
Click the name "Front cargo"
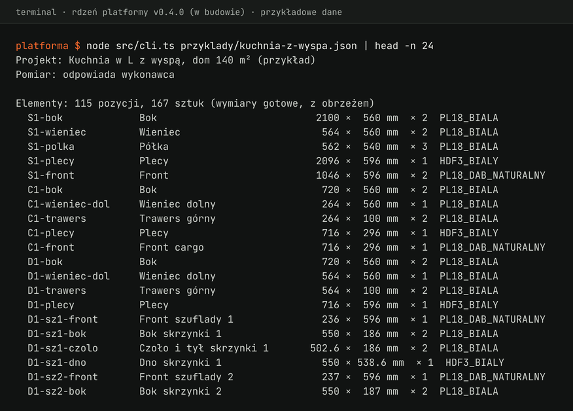pyautogui.click(x=171, y=247)
